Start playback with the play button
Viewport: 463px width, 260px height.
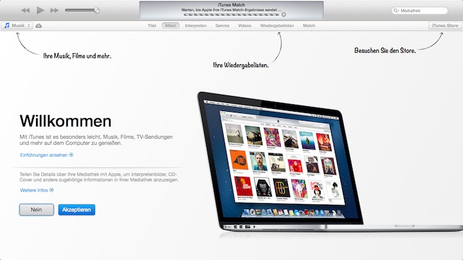click(41, 10)
